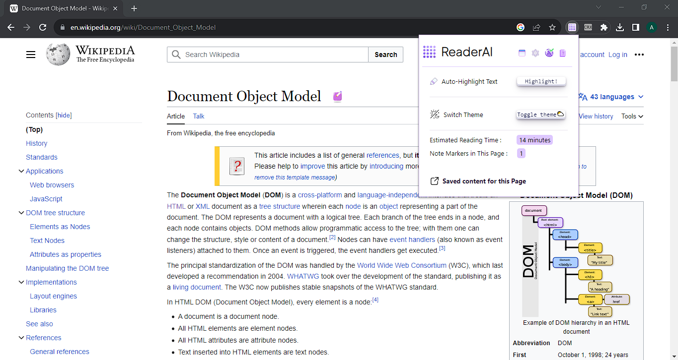Click the share page icon in address bar
This screenshot has height=360, width=678.
pyautogui.click(x=536, y=27)
